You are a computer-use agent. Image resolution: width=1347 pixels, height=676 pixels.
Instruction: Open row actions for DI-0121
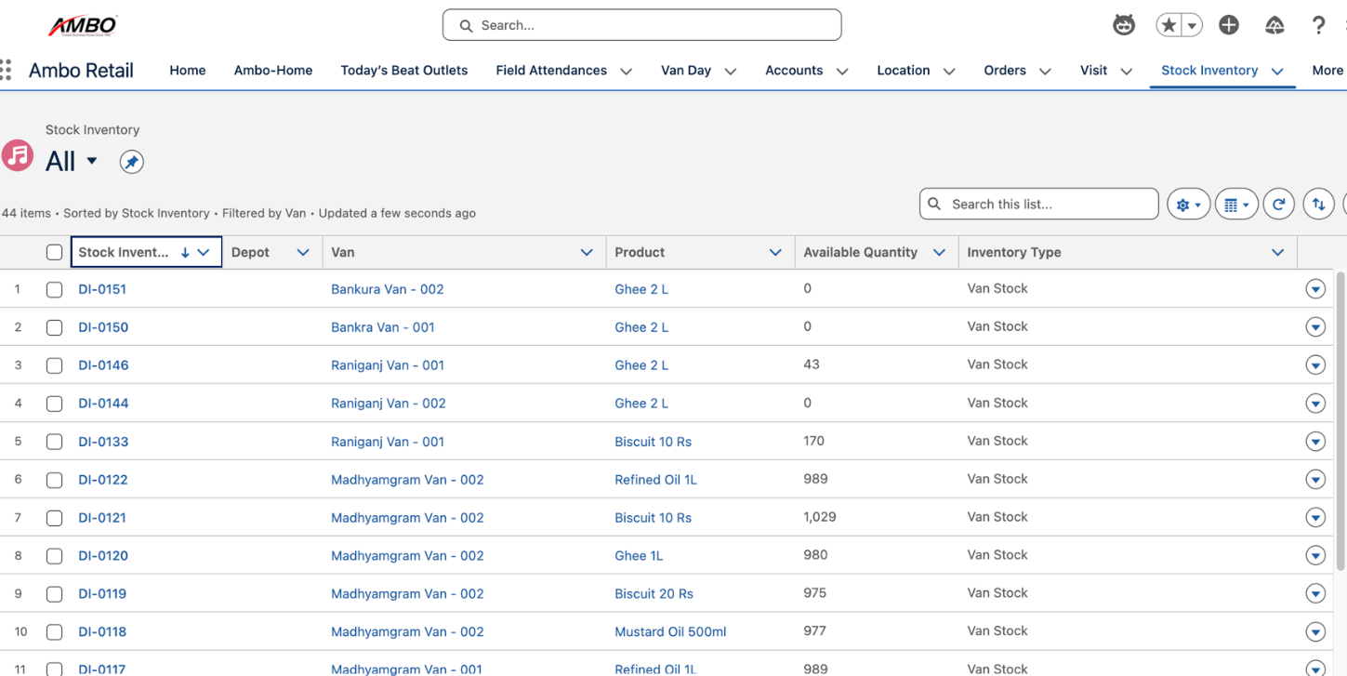click(x=1315, y=518)
